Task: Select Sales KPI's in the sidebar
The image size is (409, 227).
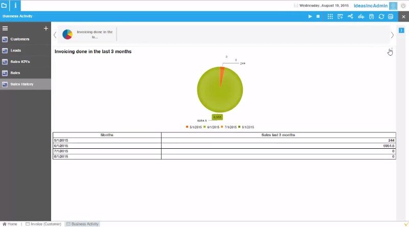Action: click(20, 62)
